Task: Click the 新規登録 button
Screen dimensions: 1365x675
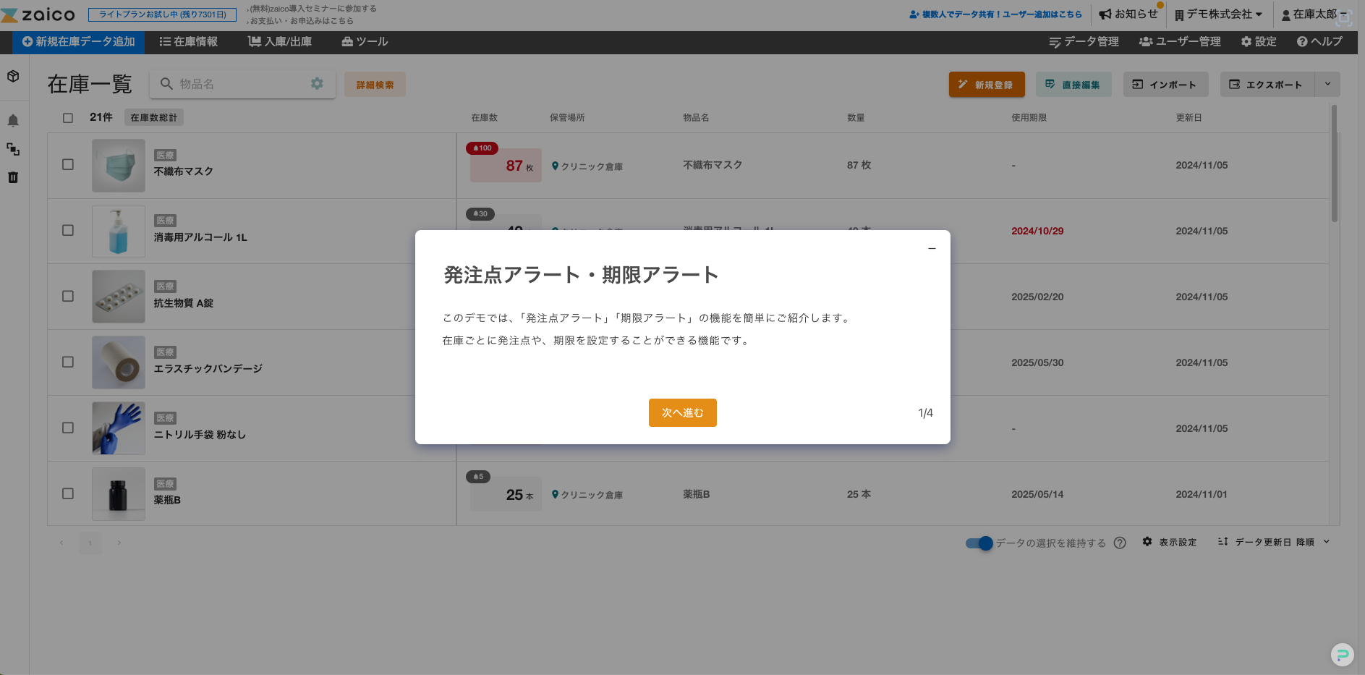Action: click(x=987, y=85)
